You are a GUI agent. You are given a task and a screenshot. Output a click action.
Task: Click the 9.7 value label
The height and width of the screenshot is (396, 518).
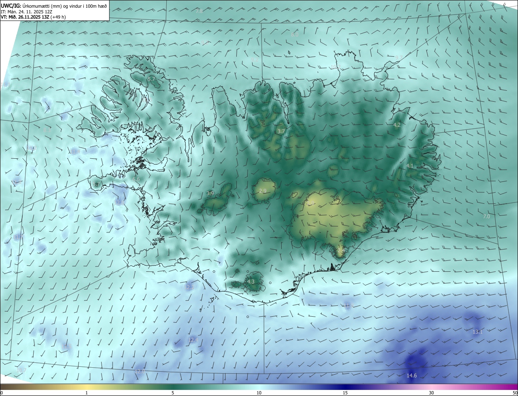[399, 58]
